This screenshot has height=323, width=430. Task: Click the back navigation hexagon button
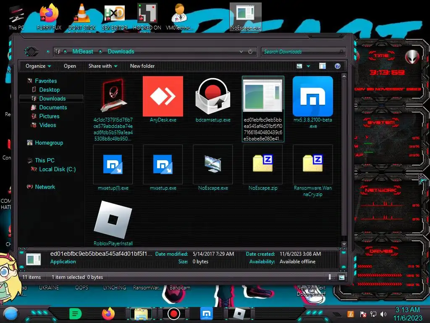(x=31, y=51)
